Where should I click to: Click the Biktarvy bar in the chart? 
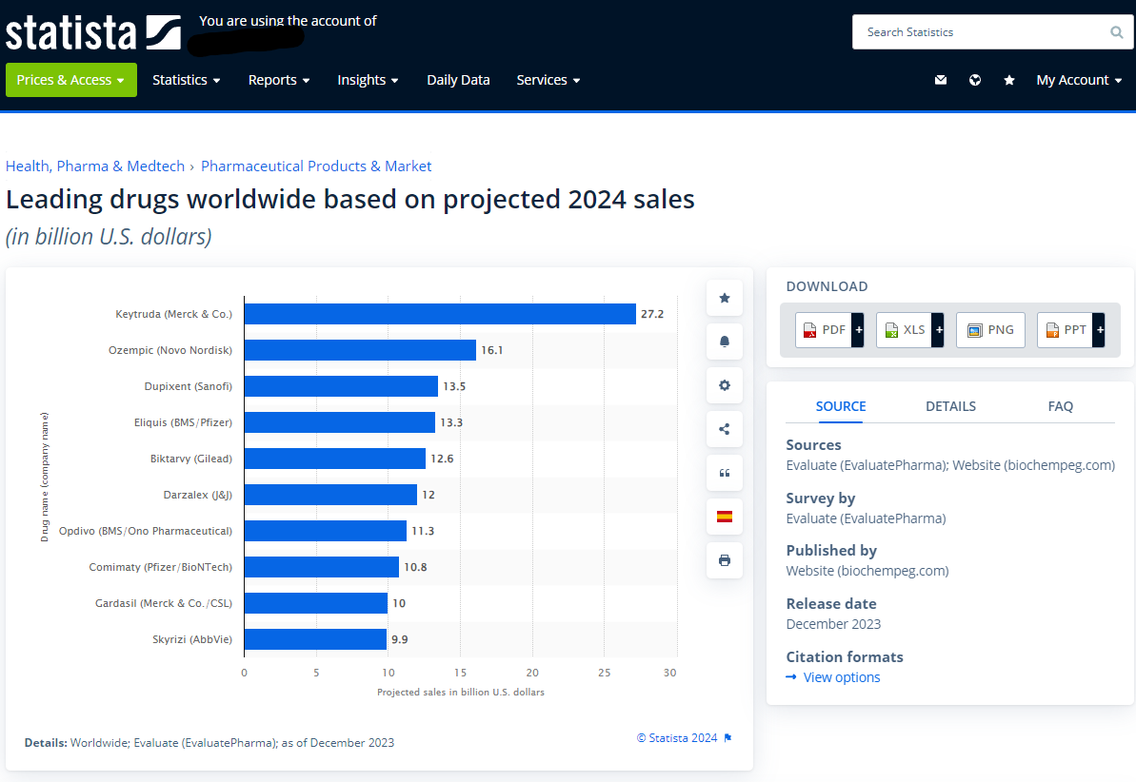(x=335, y=459)
